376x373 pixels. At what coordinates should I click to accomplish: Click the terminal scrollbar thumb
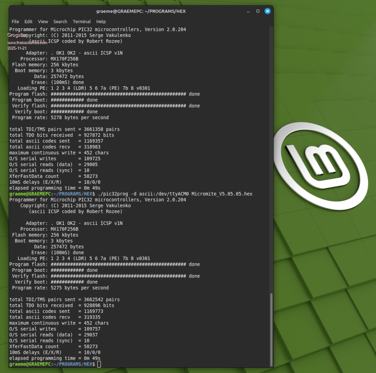click(x=271, y=329)
